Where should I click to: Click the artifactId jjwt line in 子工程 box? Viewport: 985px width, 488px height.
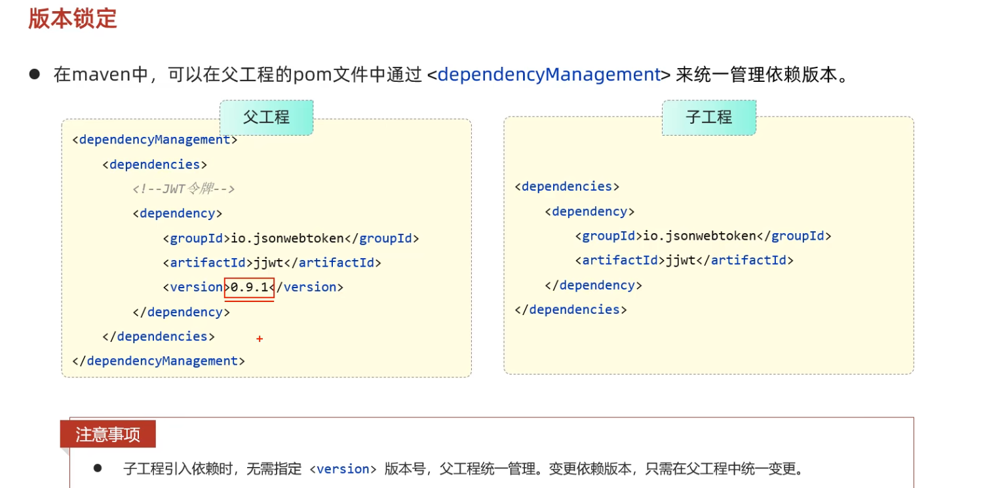[684, 260]
